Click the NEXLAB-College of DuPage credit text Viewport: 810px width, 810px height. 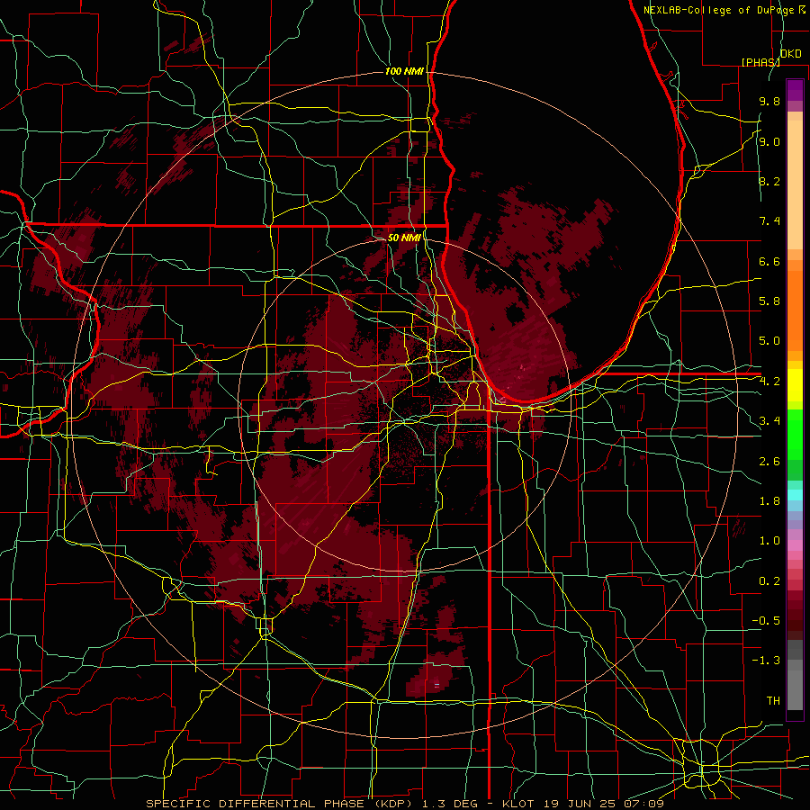tap(720, 10)
